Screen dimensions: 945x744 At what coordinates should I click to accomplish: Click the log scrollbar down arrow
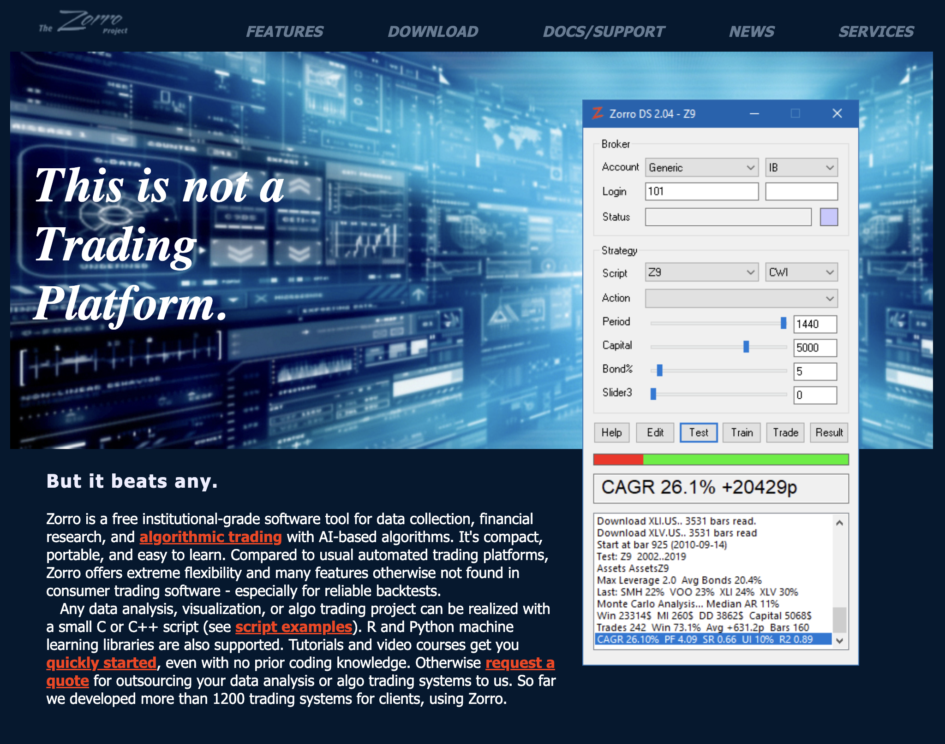click(839, 641)
